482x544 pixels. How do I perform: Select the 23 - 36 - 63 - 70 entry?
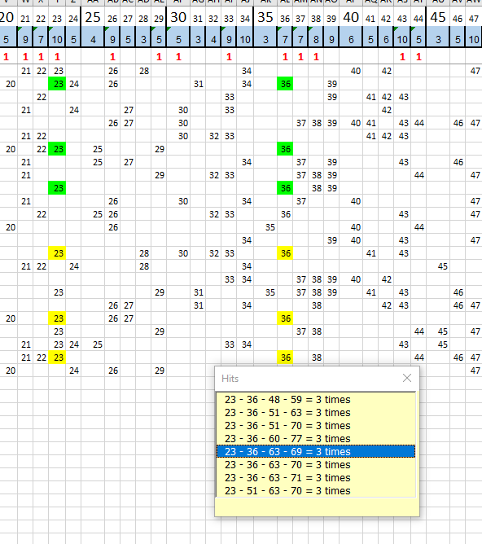[316, 465]
